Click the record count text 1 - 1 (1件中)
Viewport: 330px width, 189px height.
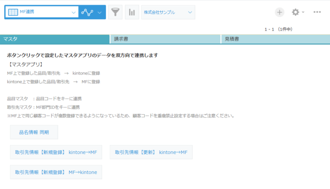[x=279, y=30]
